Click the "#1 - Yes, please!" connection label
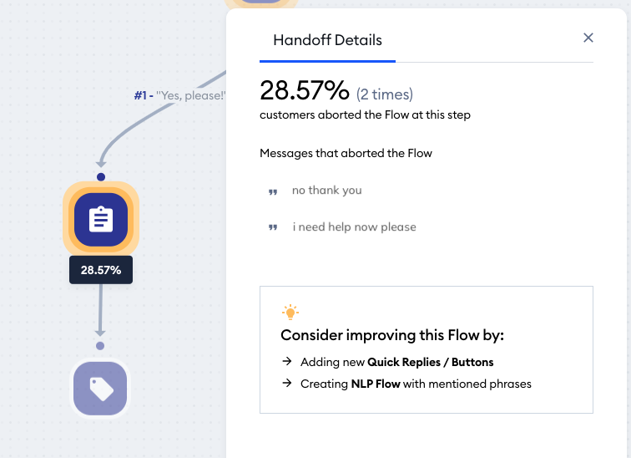The image size is (631, 458). 179,95
